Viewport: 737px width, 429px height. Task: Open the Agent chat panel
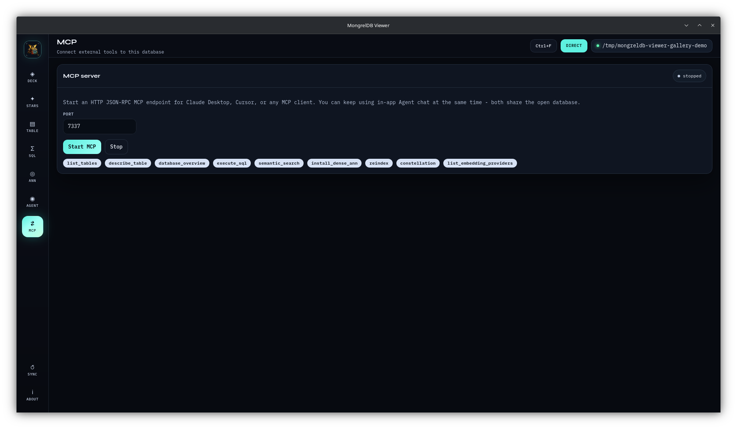tap(32, 202)
